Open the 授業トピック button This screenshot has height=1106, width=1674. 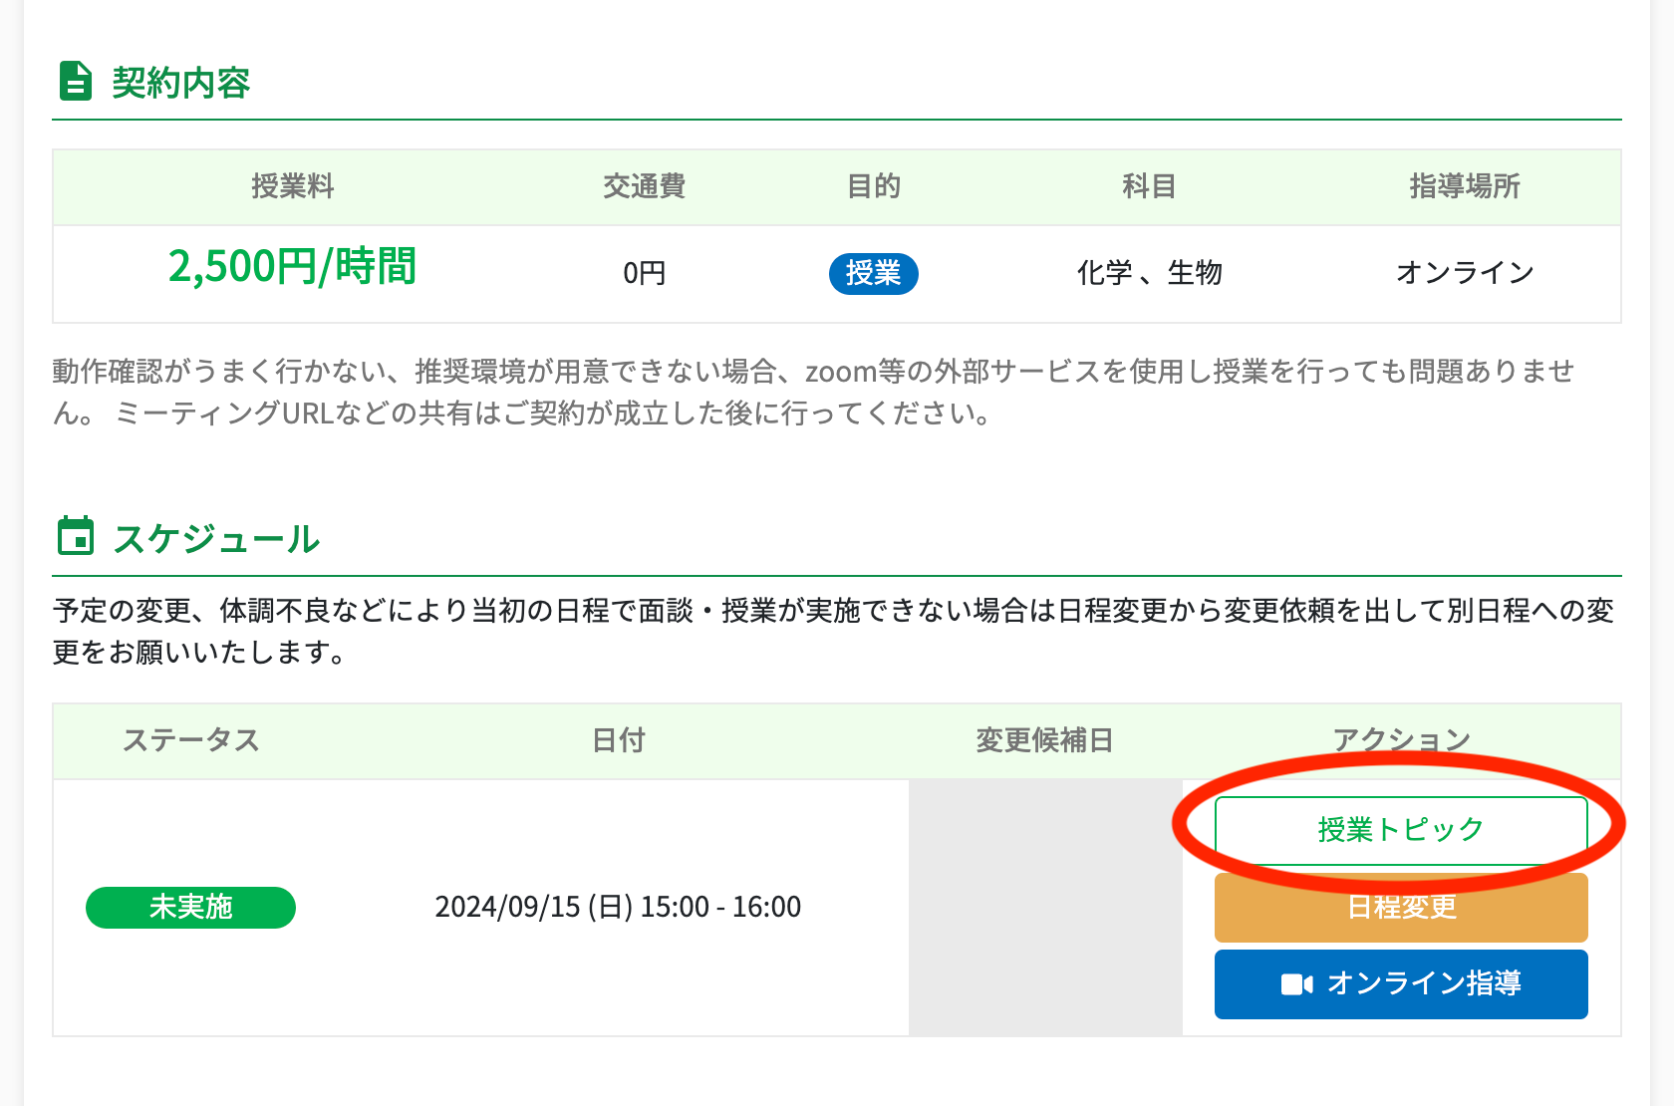pyautogui.click(x=1400, y=830)
